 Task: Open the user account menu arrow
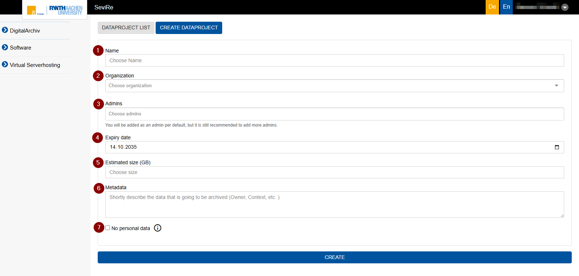tap(565, 7)
